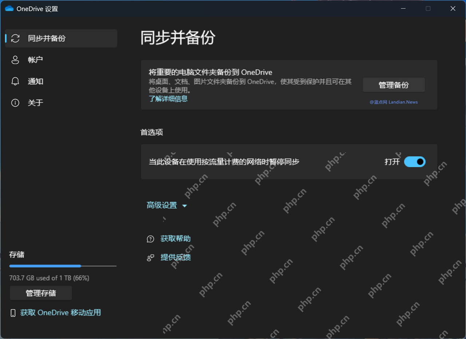Open the 了解详细信息 link
The image size is (466, 339).
click(168, 99)
